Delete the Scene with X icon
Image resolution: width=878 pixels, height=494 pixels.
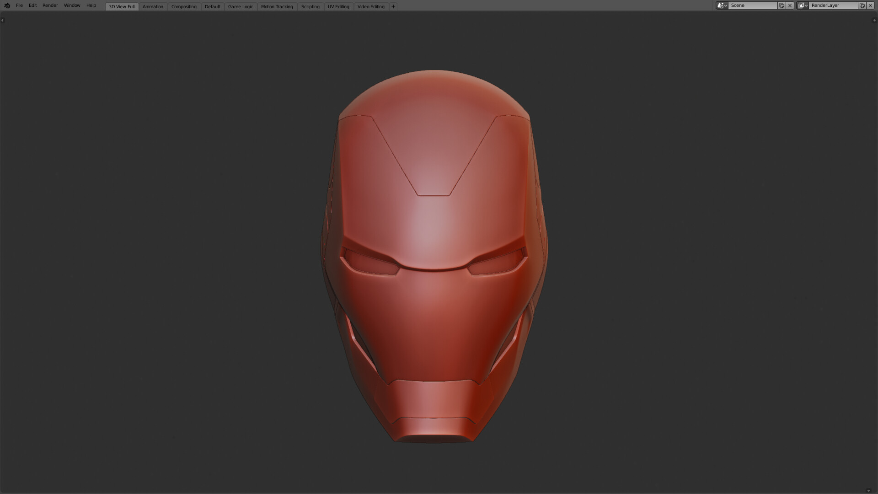tap(790, 5)
